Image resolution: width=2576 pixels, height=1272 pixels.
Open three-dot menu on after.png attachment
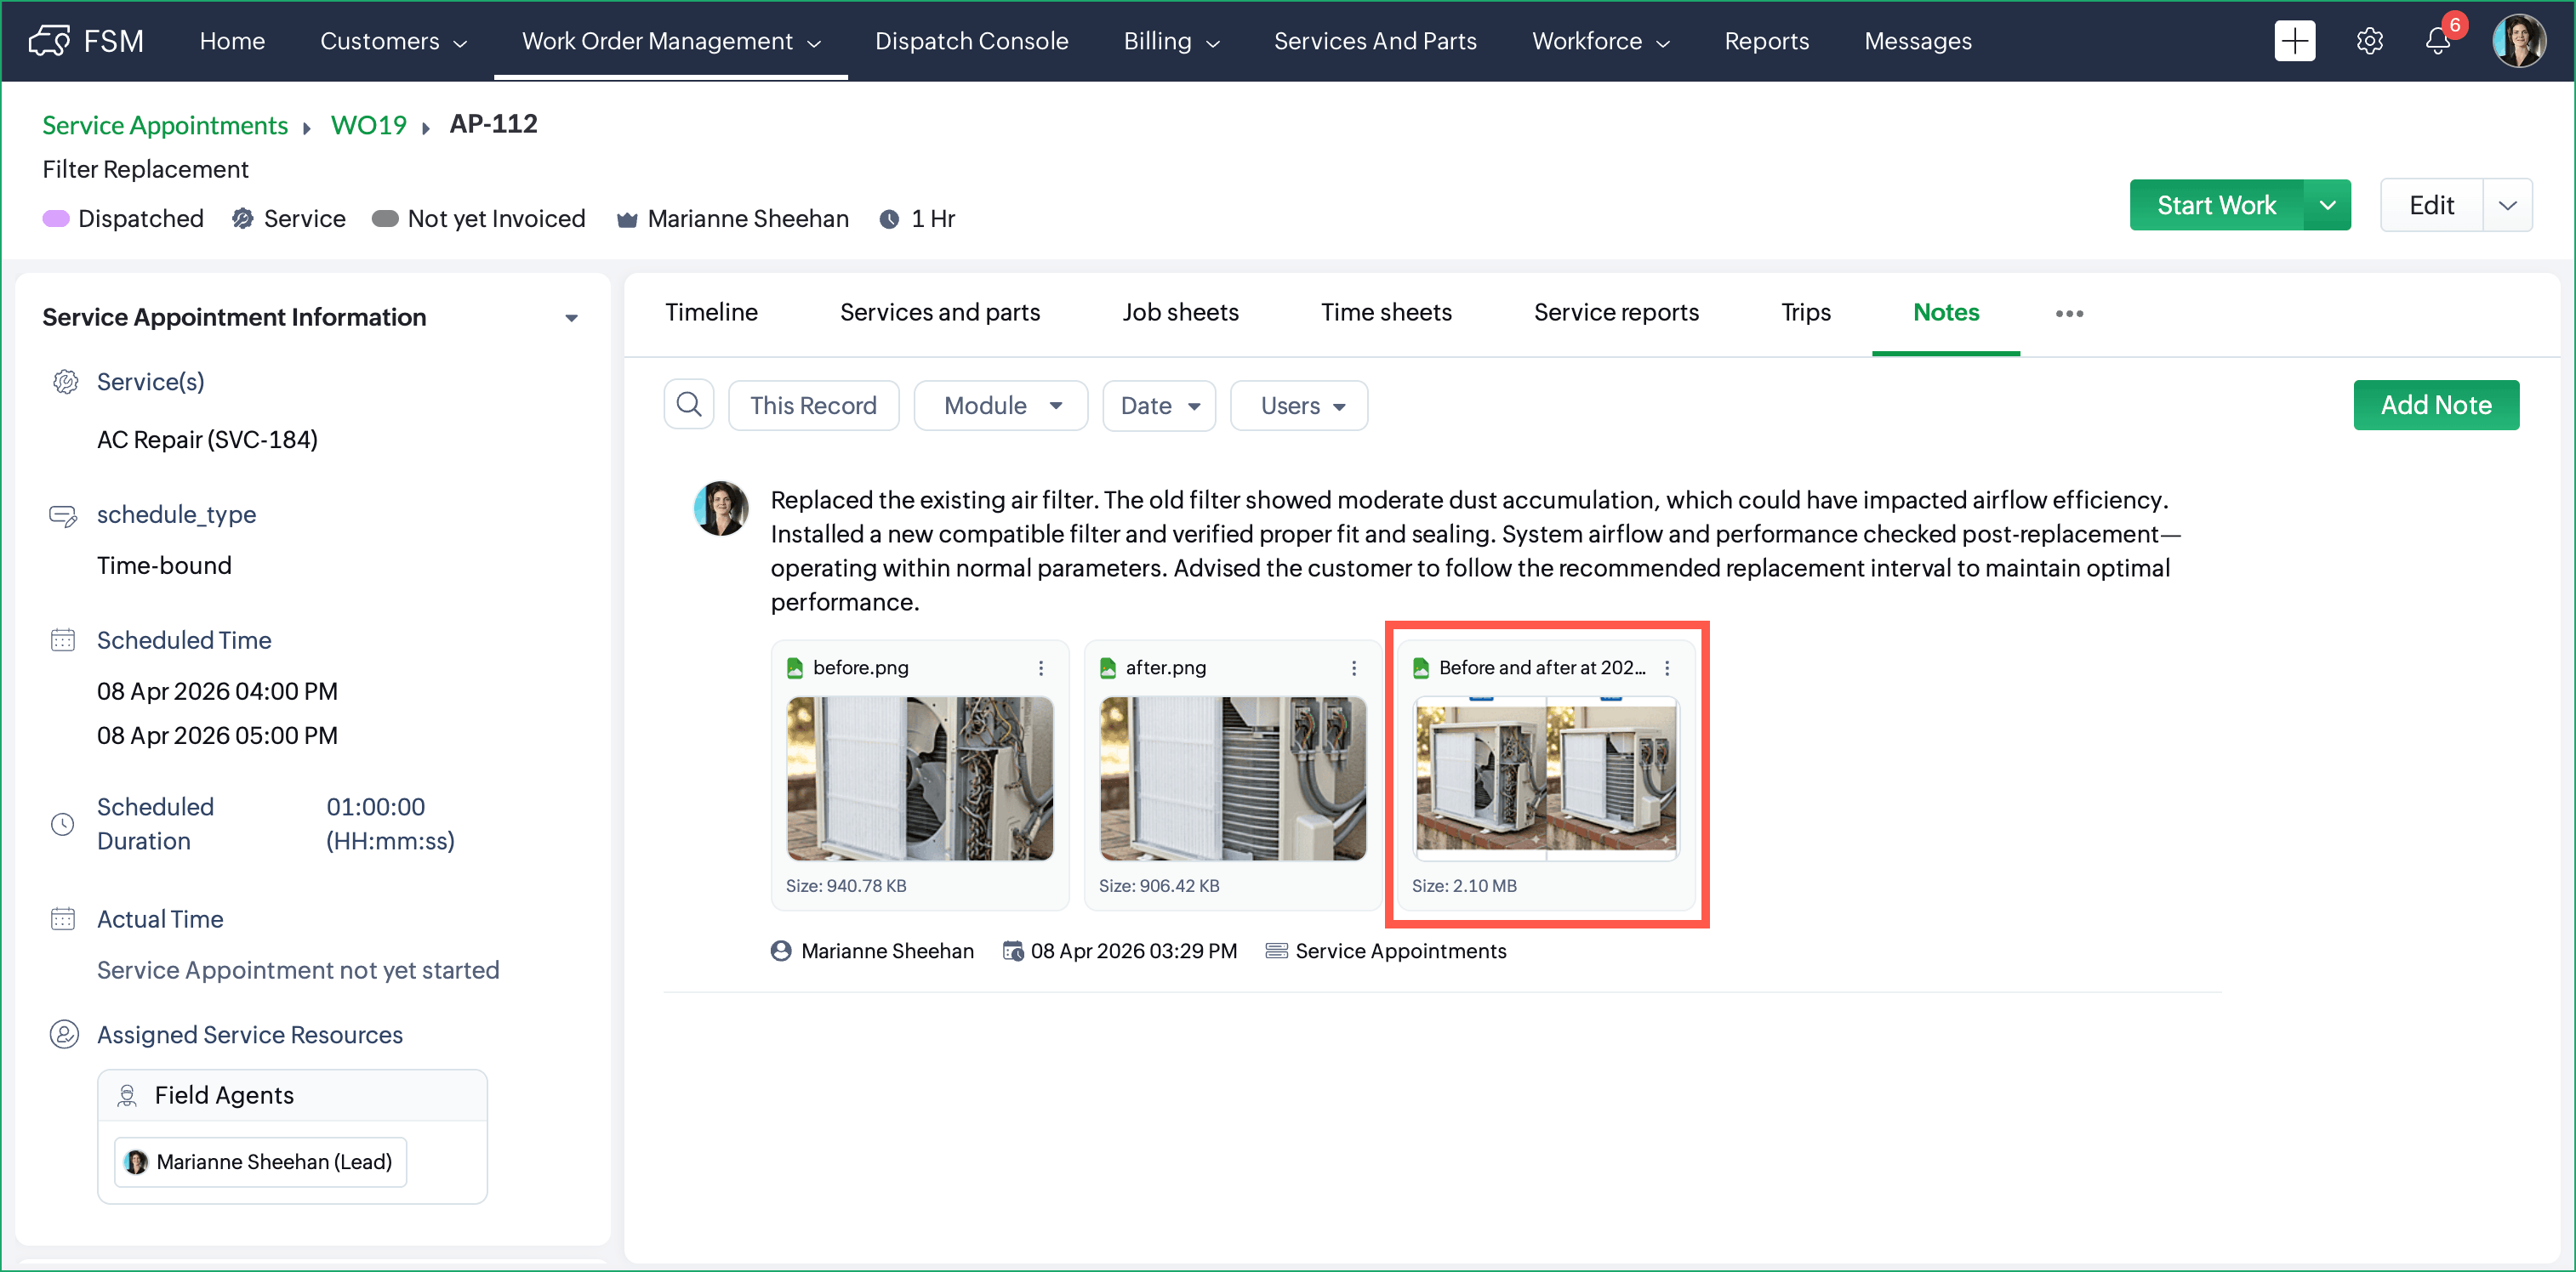pyautogui.click(x=1354, y=667)
